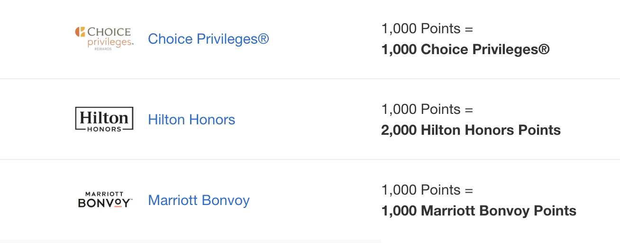Click the orange emblem in the Choice logo
The width and height of the screenshot is (620, 243).
[x=80, y=32]
